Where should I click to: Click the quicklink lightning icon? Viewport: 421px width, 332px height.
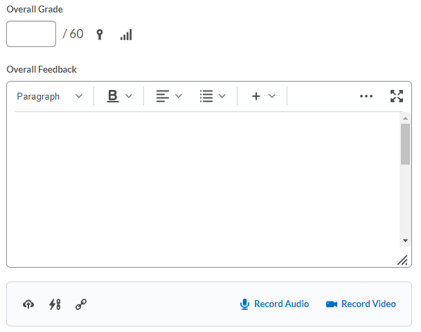coord(55,304)
